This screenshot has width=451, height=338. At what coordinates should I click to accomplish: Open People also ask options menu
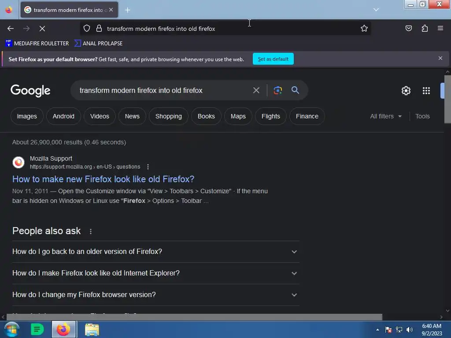[91, 231]
